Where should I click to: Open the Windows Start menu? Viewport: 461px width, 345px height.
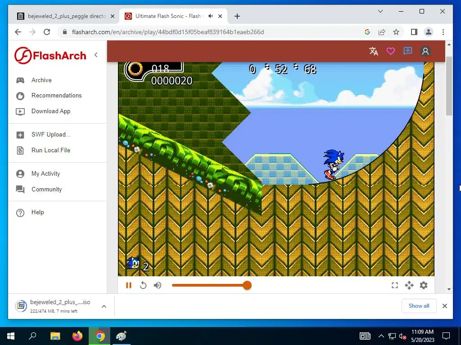tap(11, 336)
